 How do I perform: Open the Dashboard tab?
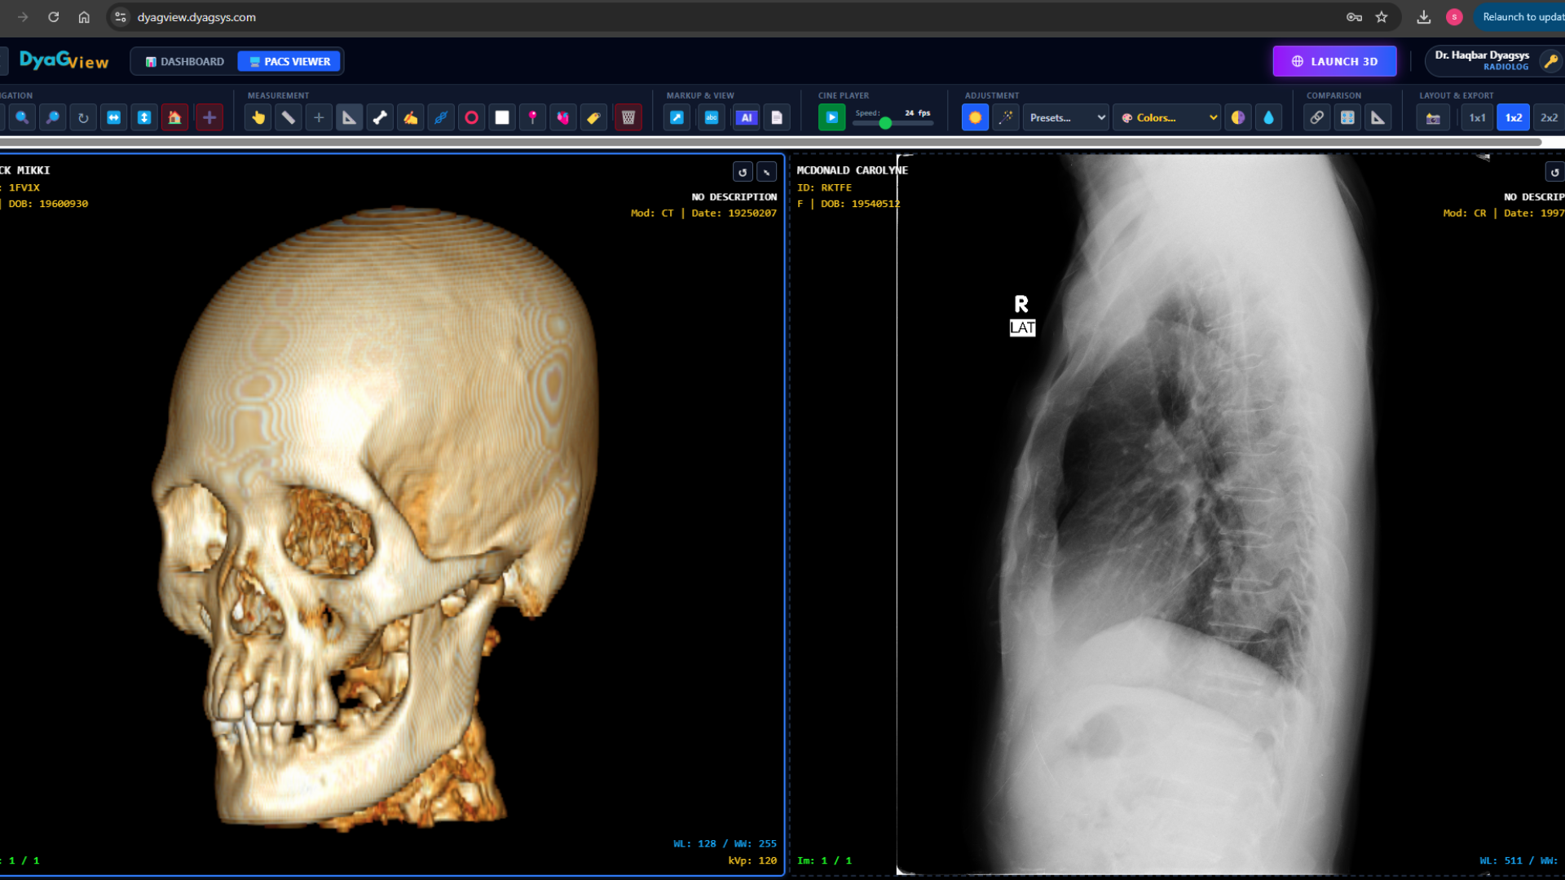coord(185,61)
